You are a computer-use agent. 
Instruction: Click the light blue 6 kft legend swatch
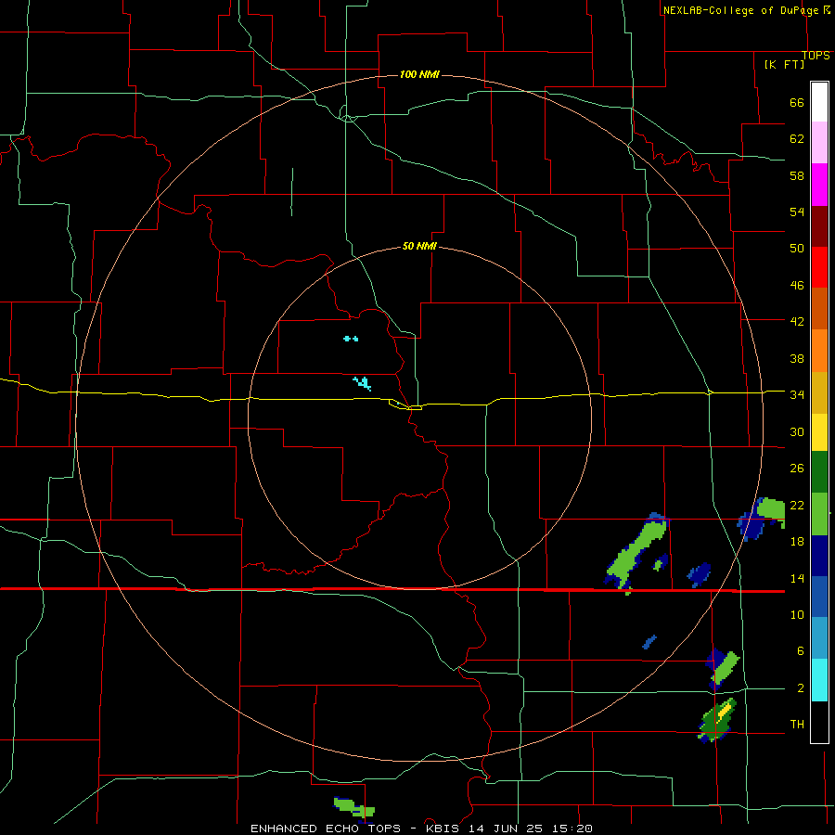coord(819,638)
